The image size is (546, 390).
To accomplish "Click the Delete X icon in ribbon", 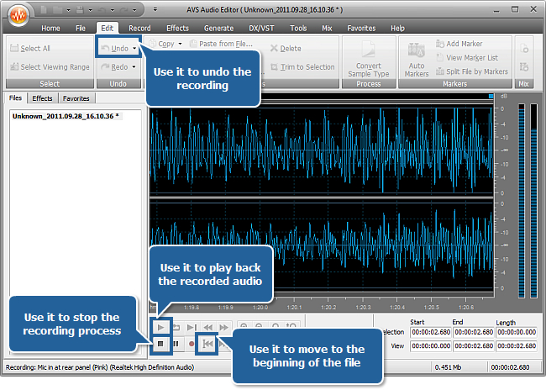I will (274, 49).
